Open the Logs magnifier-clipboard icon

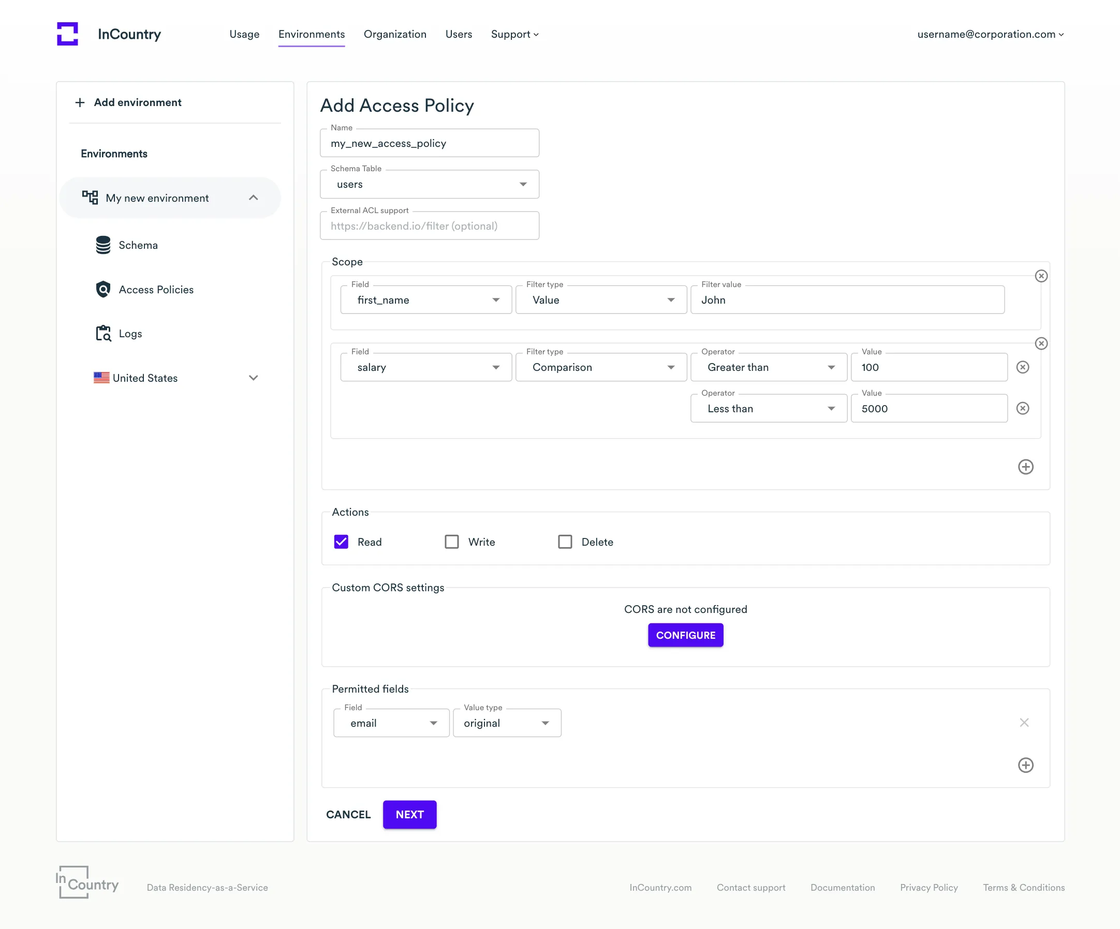(102, 333)
